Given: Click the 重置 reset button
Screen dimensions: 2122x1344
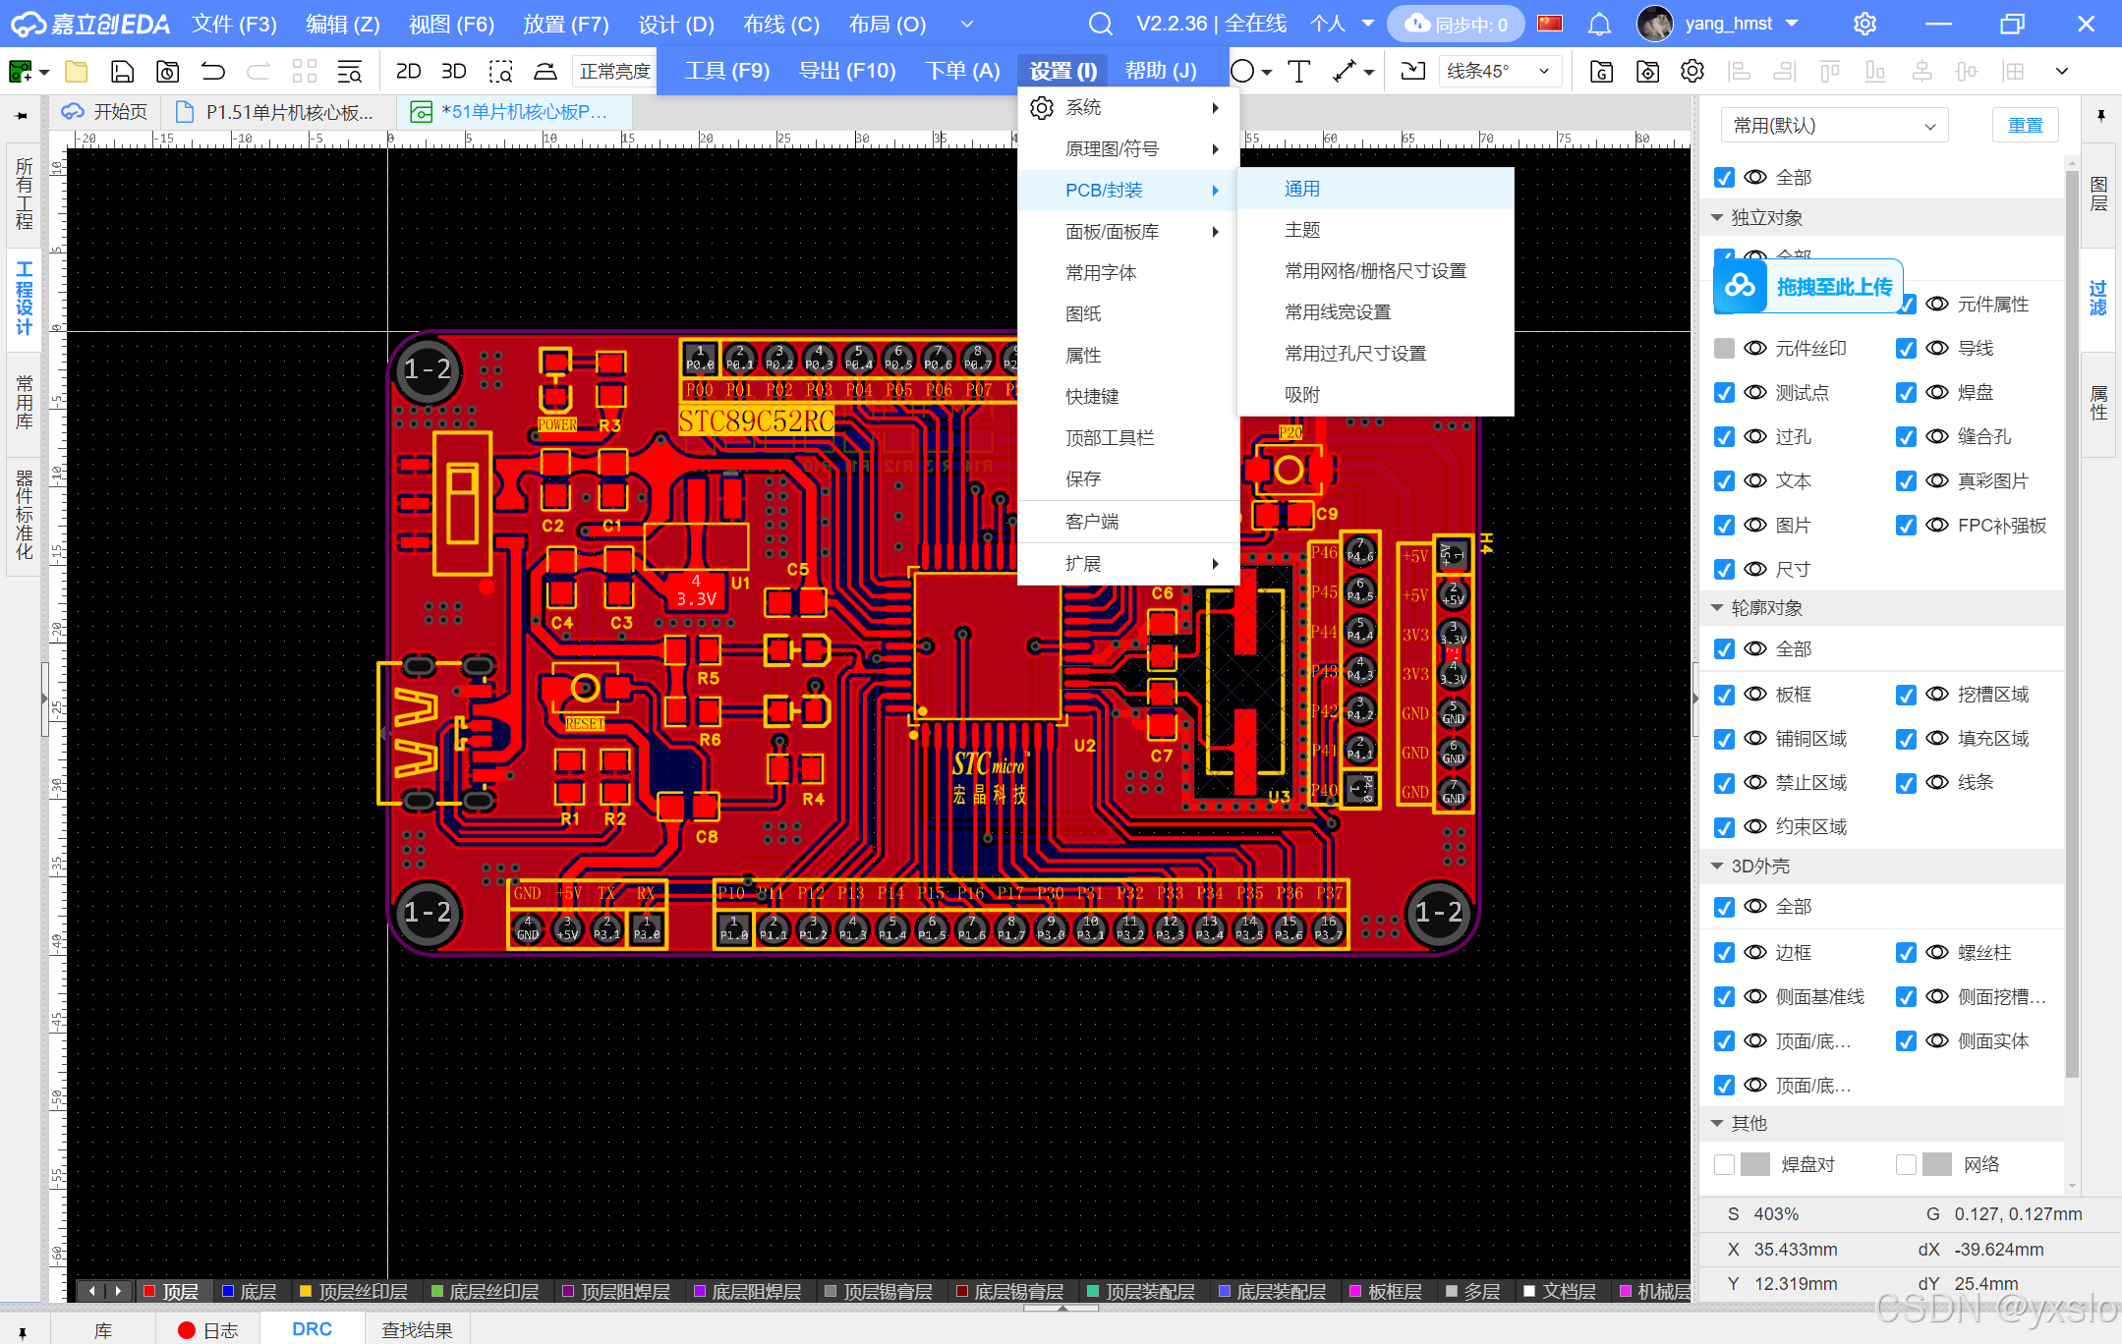Looking at the screenshot, I should click(2024, 126).
